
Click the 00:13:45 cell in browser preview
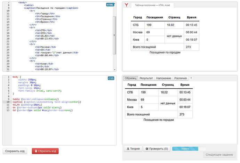[192, 25]
